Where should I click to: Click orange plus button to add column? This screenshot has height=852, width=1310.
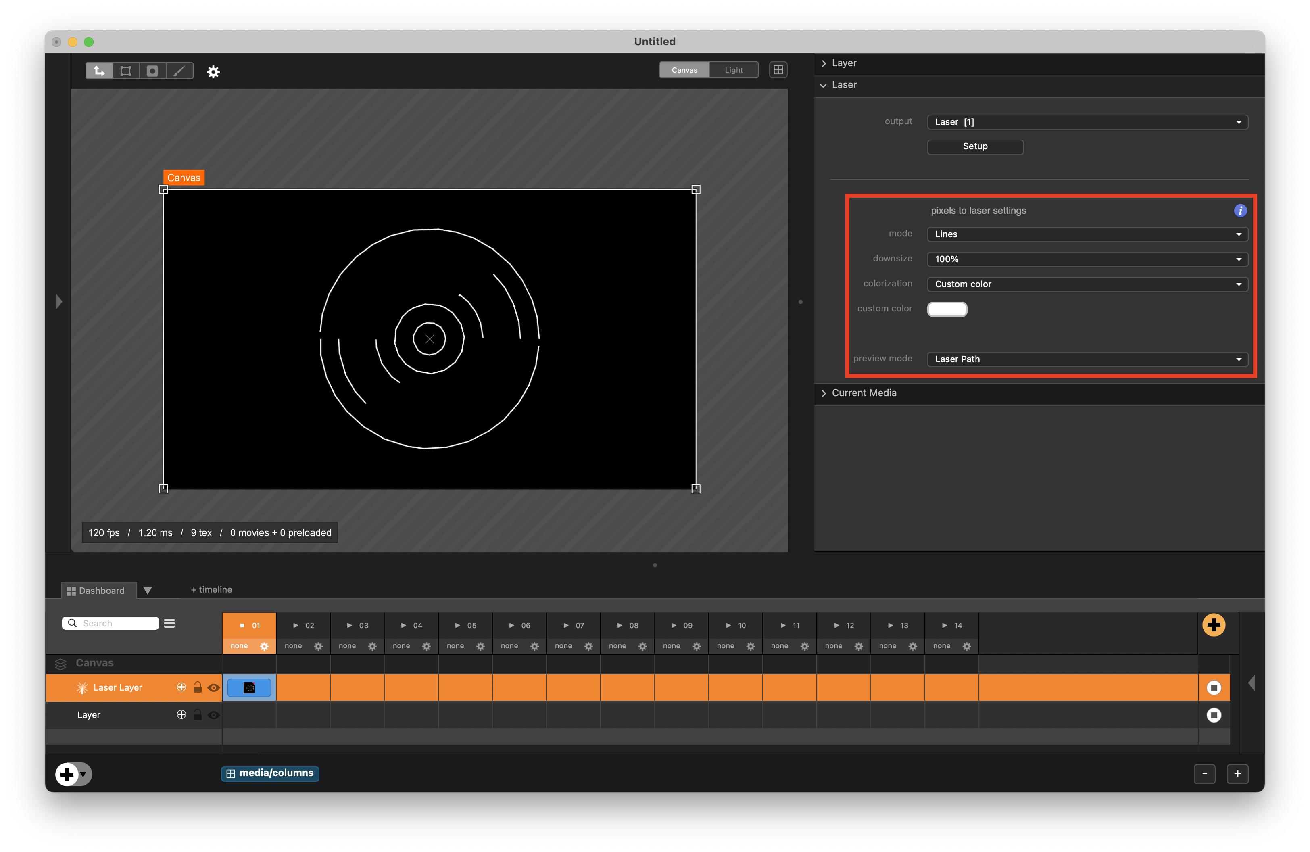1213,625
